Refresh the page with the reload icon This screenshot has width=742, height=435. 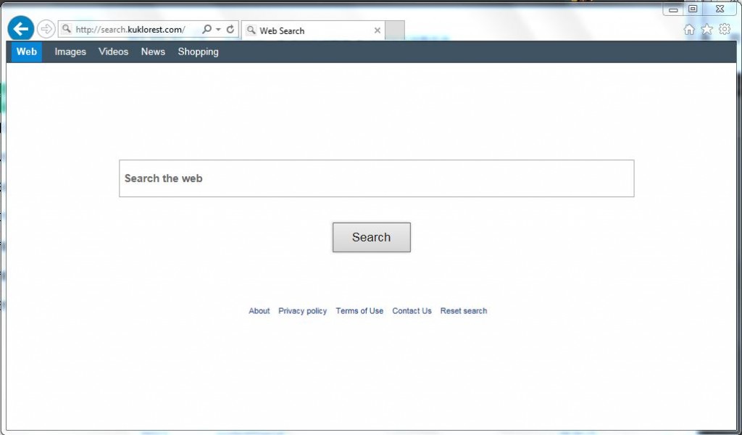click(x=230, y=29)
